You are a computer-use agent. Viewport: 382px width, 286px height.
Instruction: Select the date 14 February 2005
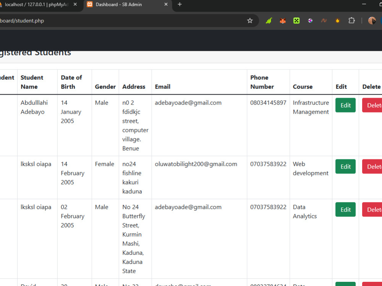73,173
